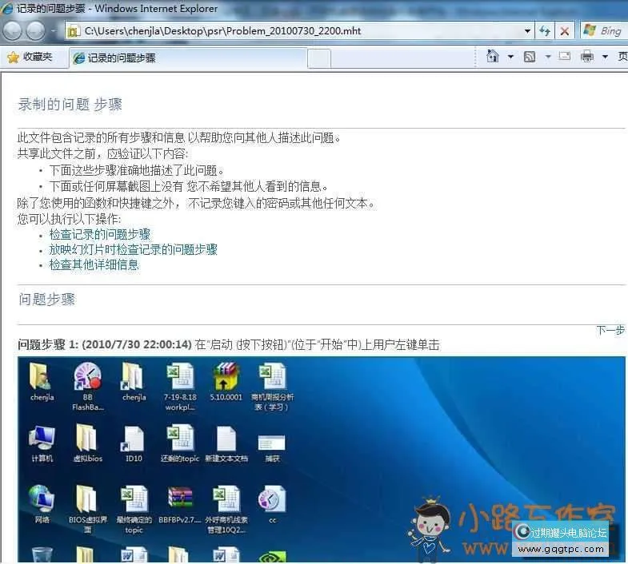The height and width of the screenshot is (564, 628).
Task: Open the 收藏夹 favorites button
Action: click(30, 58)
